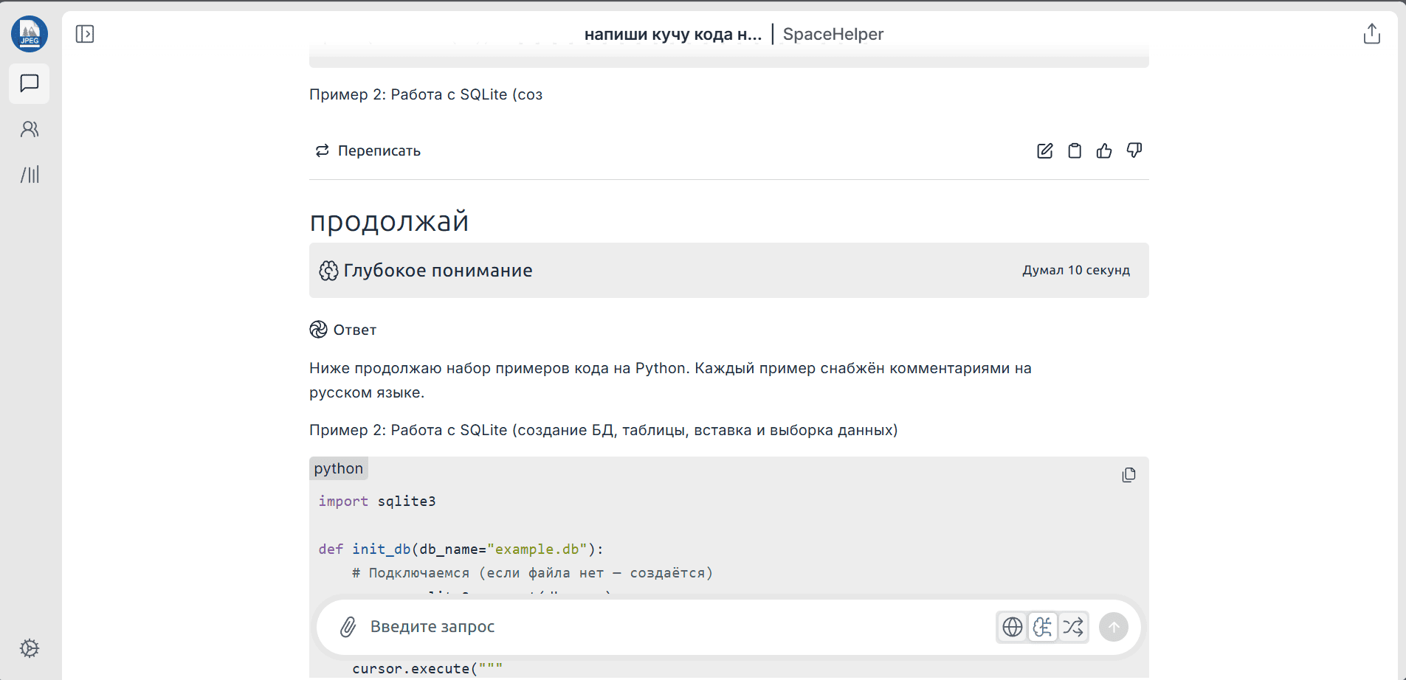Toggle web search globe button
This screenshot has height=680, width=1406.
[1013, 627]
